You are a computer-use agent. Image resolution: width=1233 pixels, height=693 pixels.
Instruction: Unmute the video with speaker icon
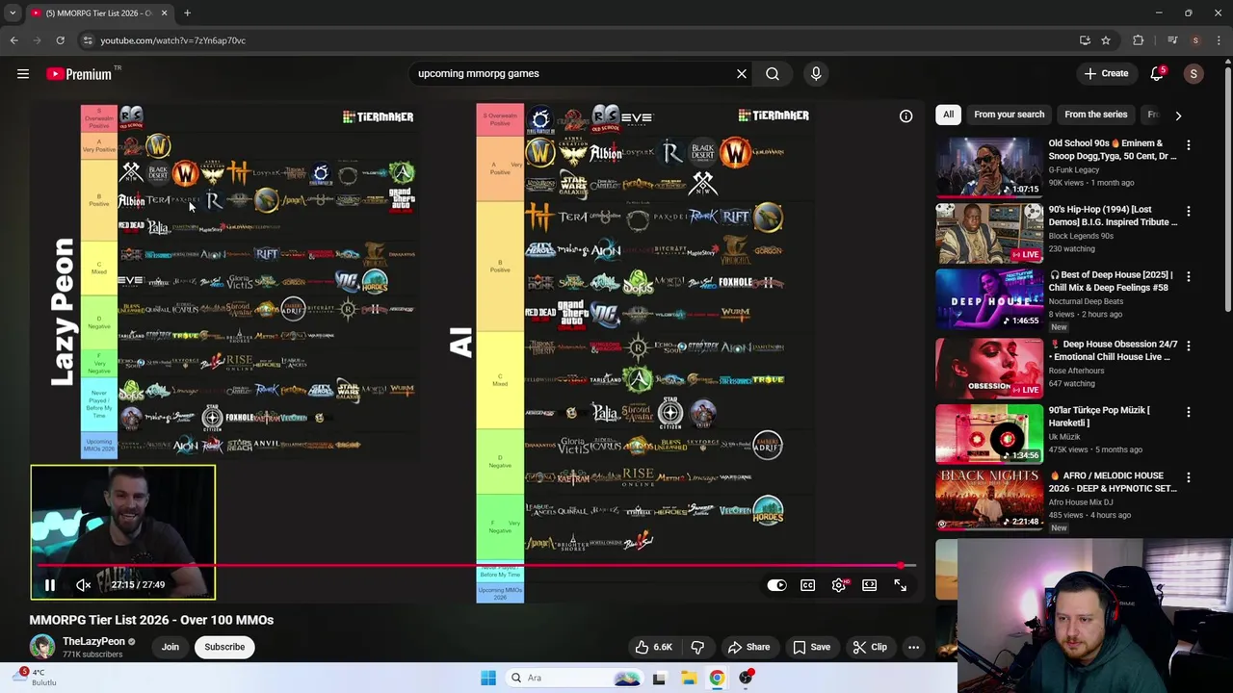point(84,584)
